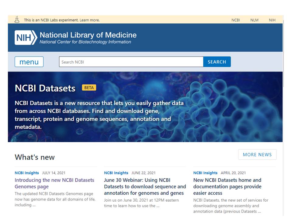This screenshot has height=219, width=292.
Task: Open the National Library of Medicine title
Action: (88, 35)
